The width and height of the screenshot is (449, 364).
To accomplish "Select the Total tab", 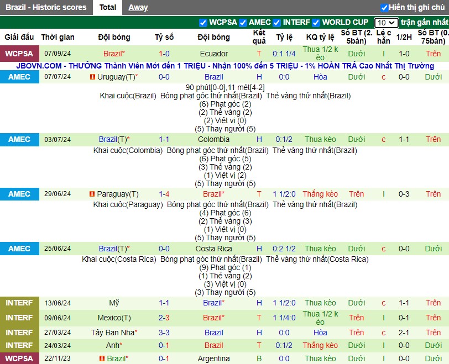I will (108, 7).
